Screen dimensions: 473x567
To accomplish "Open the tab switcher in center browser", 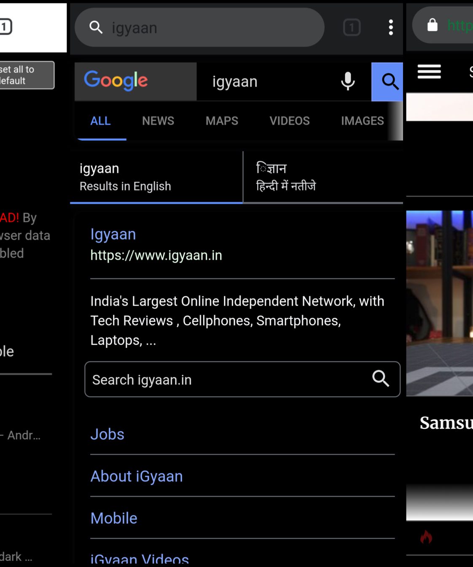I will [x=352, y=27].
